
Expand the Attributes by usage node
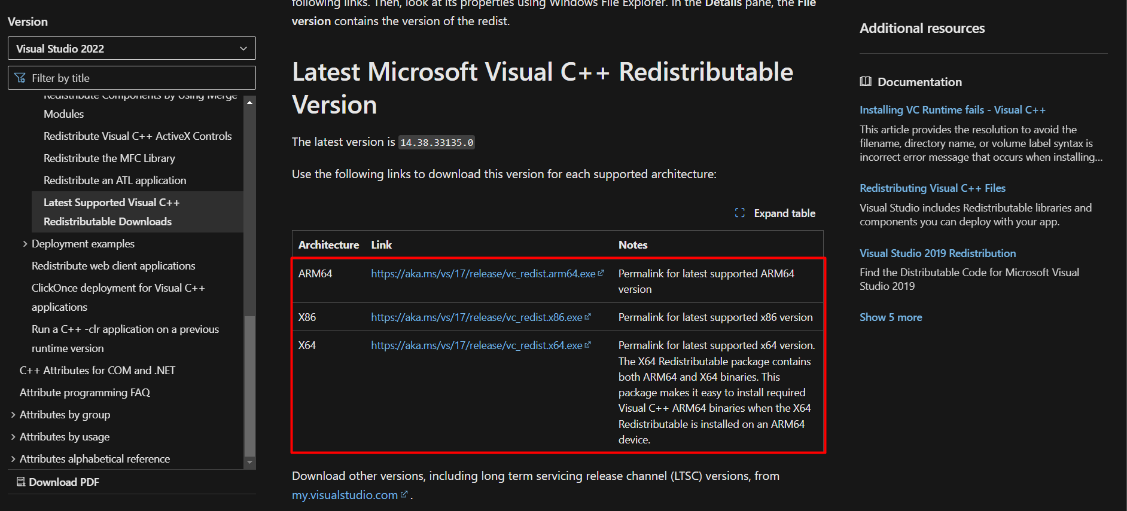click(x=13, y=437)
